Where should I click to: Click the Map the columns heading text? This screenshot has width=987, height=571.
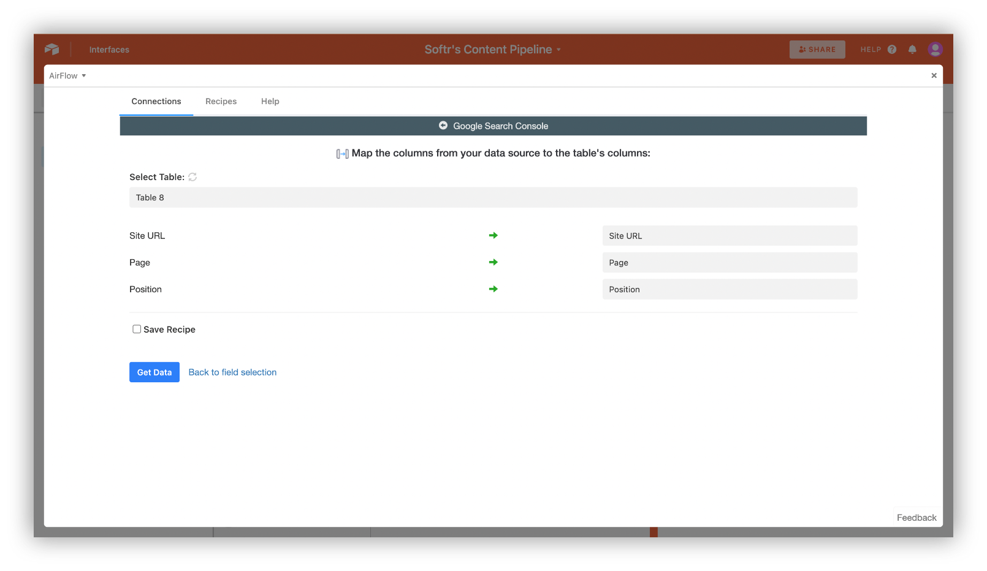(x=501, y=153)
